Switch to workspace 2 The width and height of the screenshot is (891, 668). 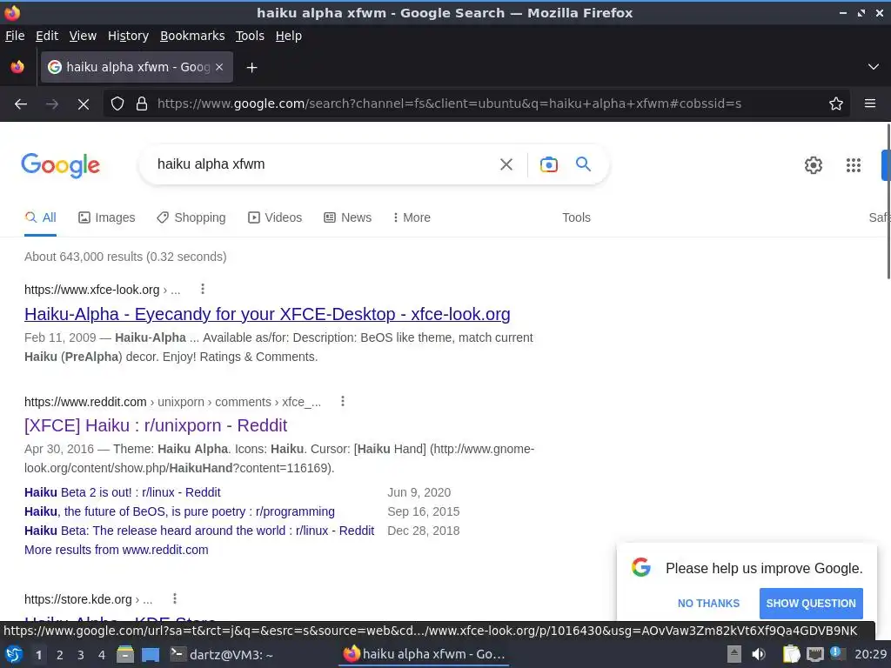pyautogui.click(x=60, y=655)
